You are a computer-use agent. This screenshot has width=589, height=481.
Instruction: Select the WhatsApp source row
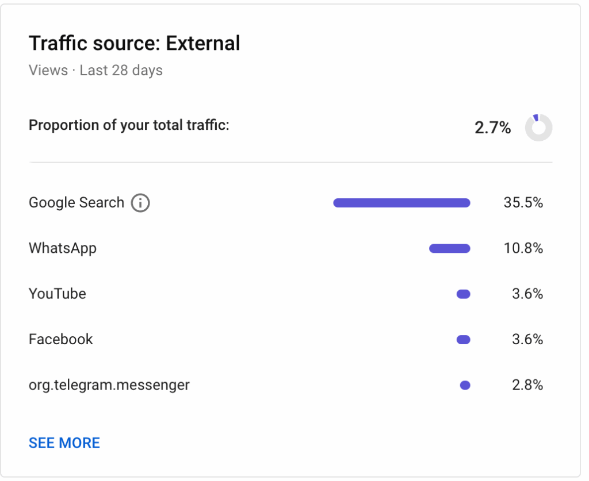tap(286, 248)
